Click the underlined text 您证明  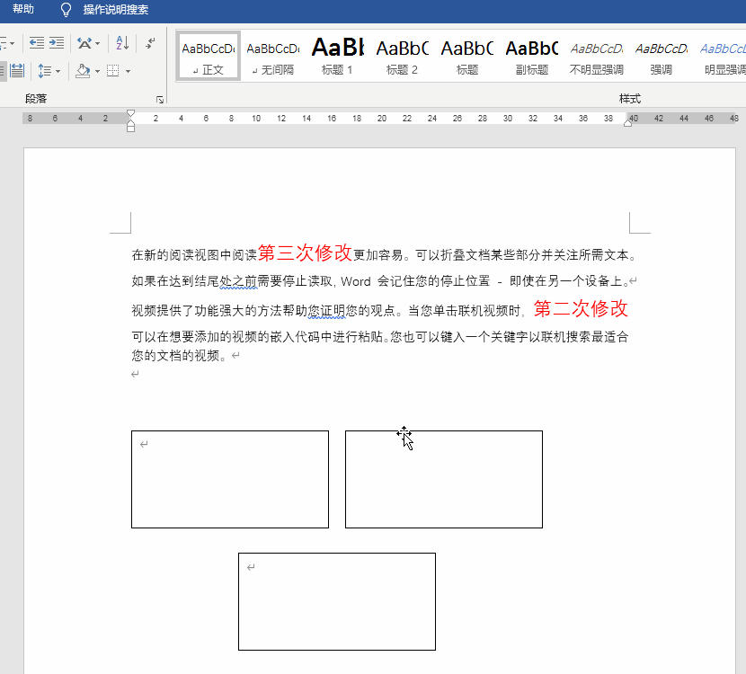point(326,311)
